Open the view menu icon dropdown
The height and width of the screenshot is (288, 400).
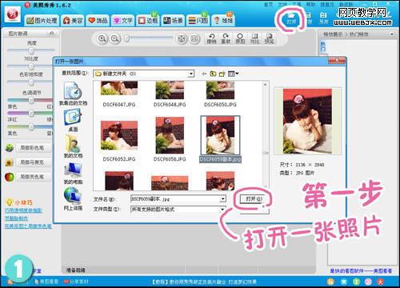tap(234, 74)
